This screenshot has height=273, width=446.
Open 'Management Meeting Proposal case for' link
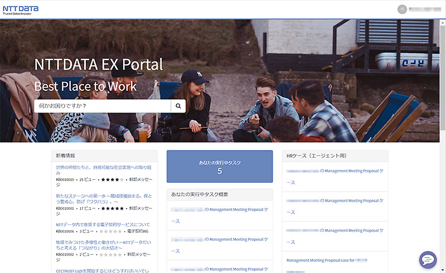click(327, 260)
